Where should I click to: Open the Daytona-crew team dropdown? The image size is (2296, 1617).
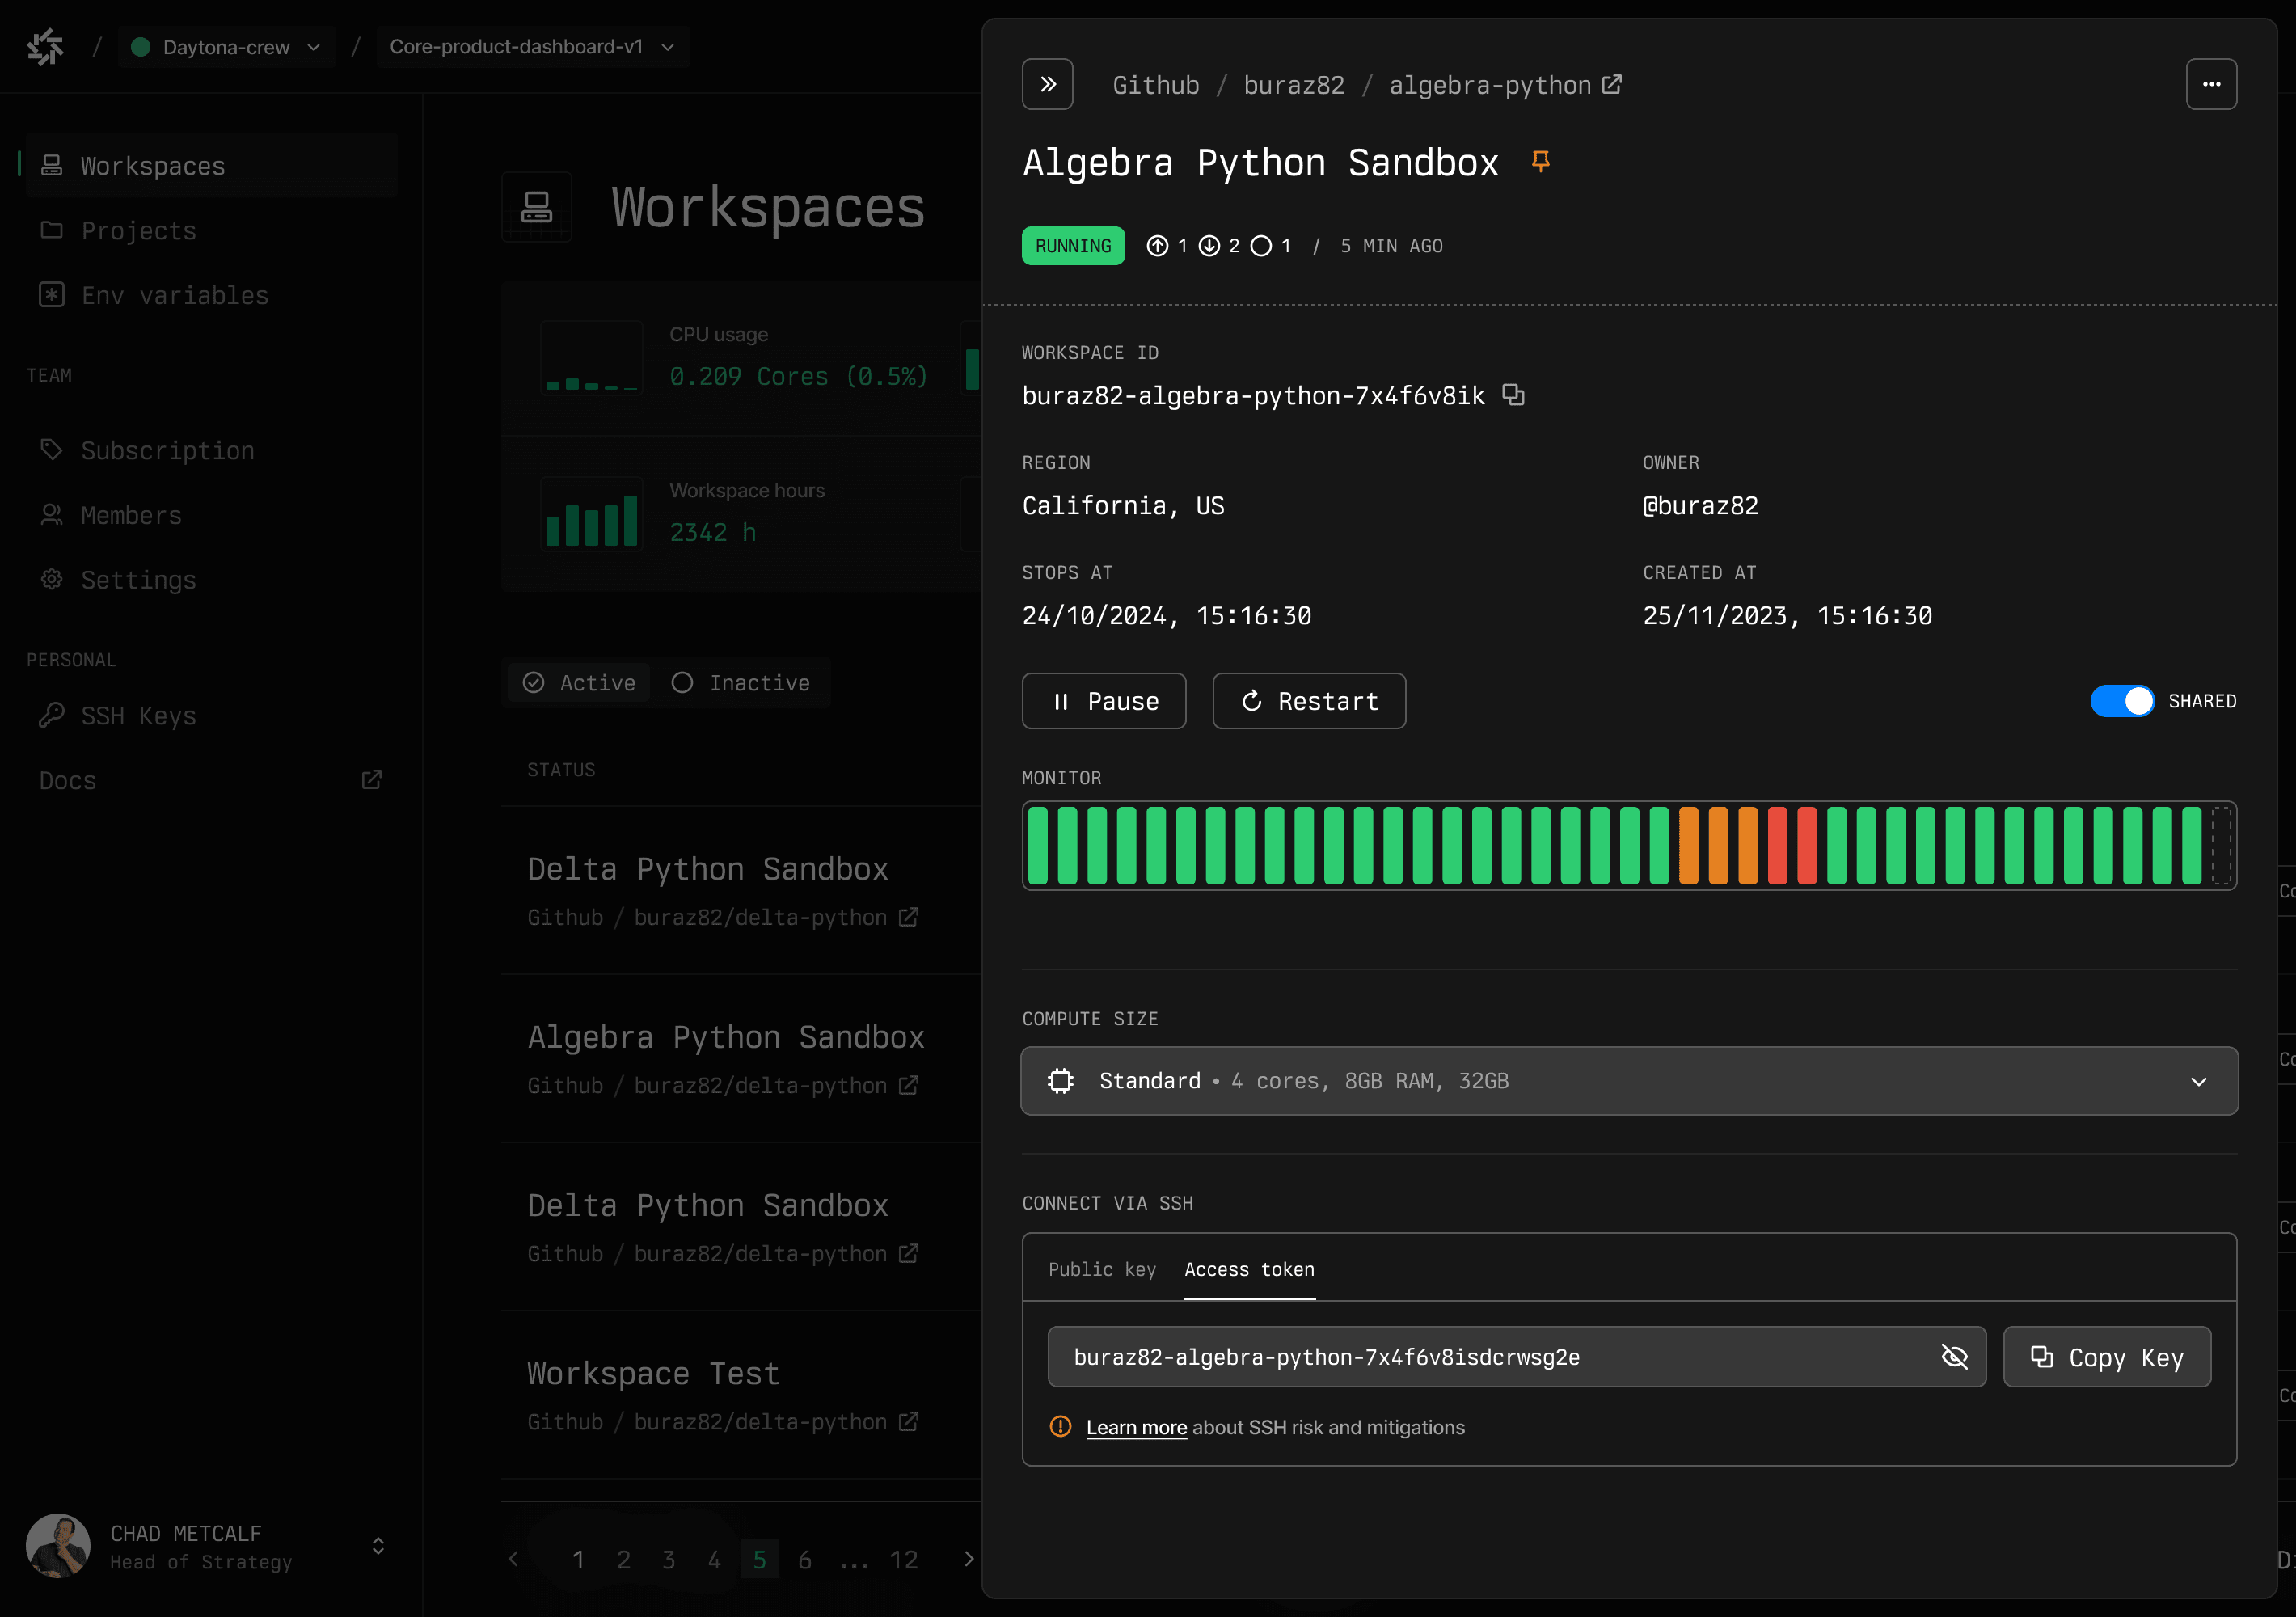tap(227, 47)
